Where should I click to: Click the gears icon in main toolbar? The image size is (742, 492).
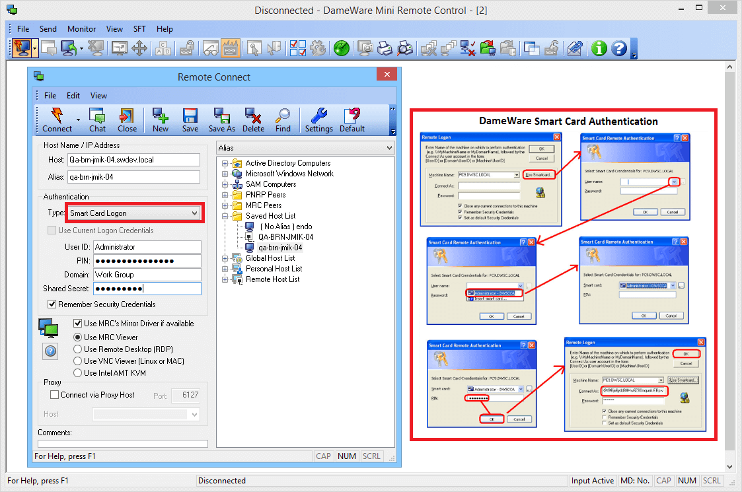click(318, 48)
